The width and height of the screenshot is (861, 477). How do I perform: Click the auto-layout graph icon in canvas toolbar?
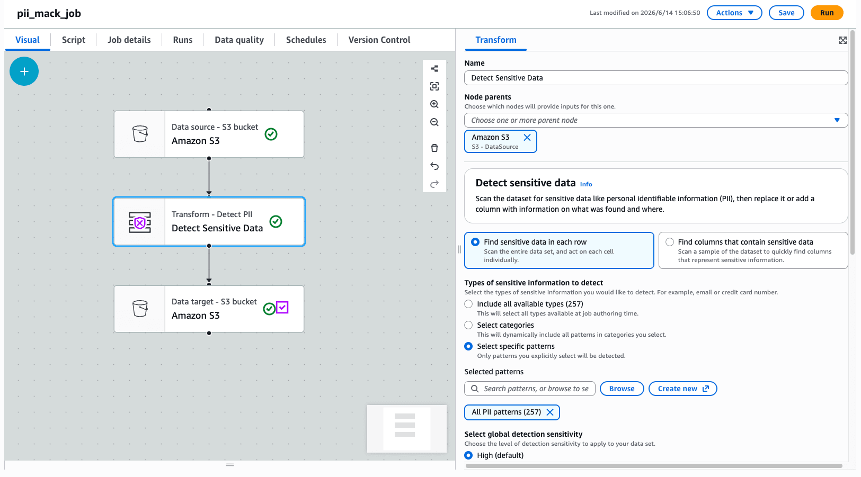pyautogui.click(x=434, y=68)
